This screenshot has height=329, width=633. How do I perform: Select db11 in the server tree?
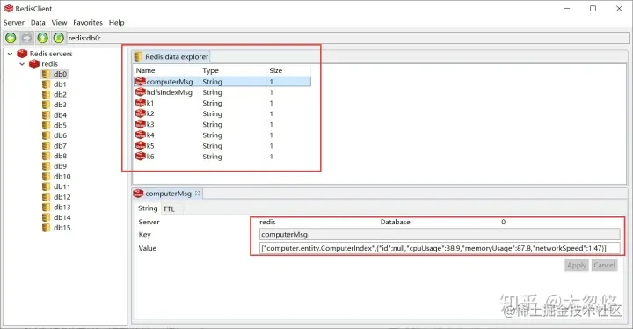(x=62, y=186)
